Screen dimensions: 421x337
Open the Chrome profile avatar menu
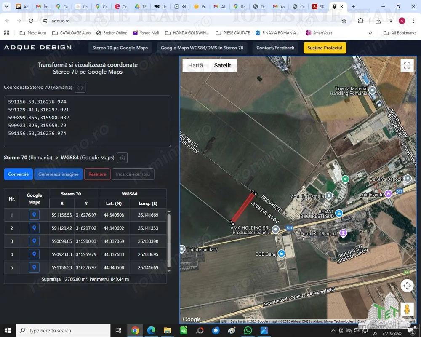[x=401, y=20]
